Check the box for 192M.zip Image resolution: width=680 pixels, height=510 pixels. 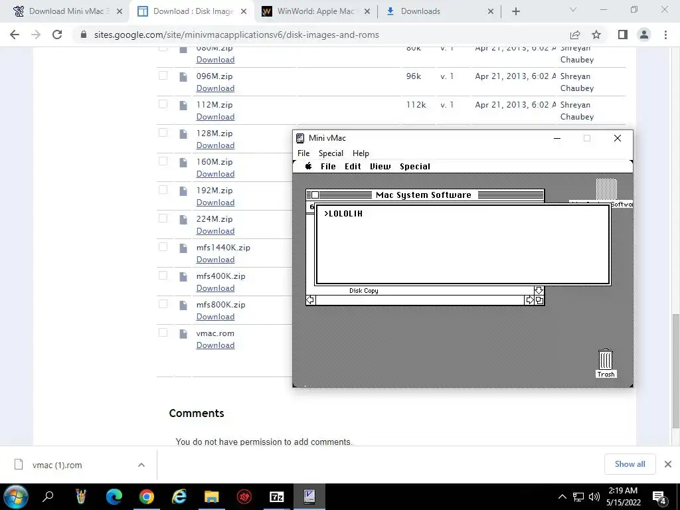click(x=163, y=190)
